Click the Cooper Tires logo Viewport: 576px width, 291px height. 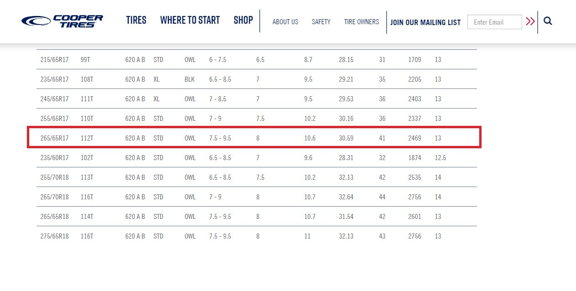[x=62, y=21]
